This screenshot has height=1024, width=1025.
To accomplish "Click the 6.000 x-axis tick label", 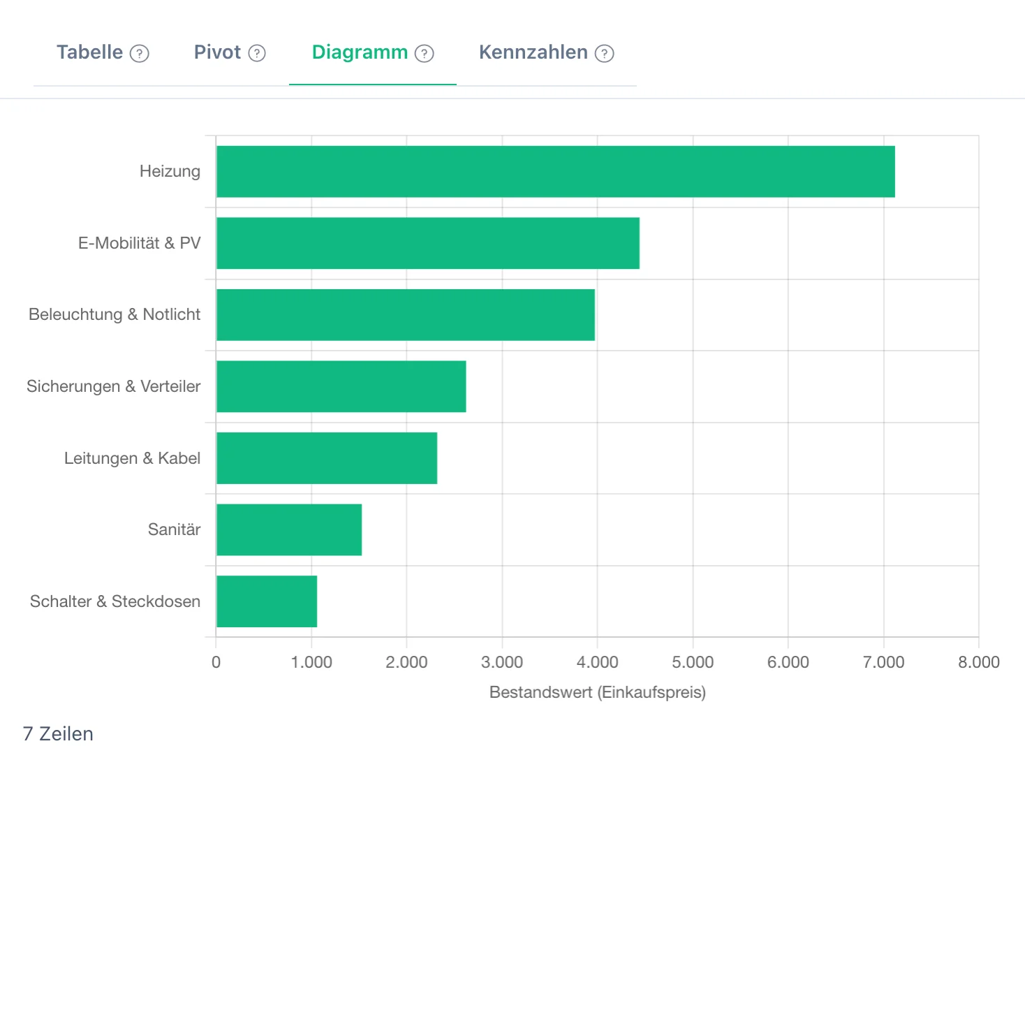I will tap(788, 662).
